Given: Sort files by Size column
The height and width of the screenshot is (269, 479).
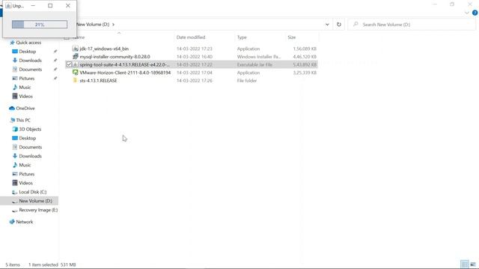Looking at the screenshot, I should pos(291,37).
